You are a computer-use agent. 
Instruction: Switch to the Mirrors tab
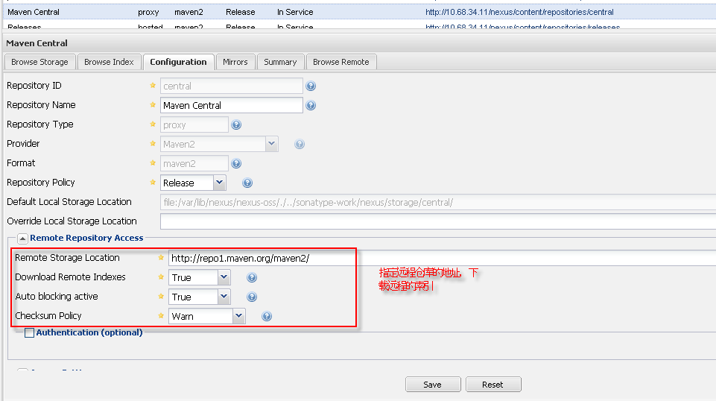235,62
